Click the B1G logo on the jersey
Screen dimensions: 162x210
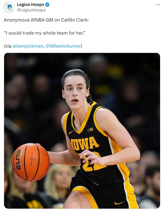tap(90, 130)
